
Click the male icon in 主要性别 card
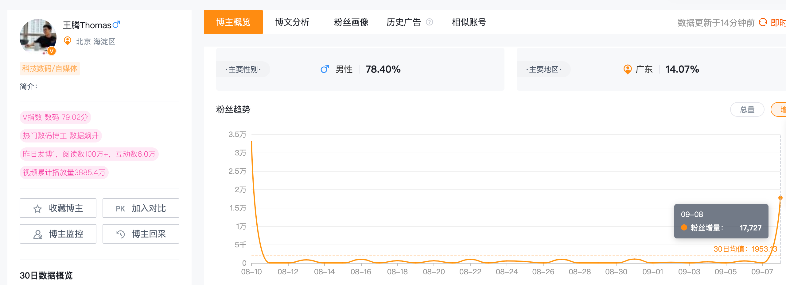coord(325,69)
